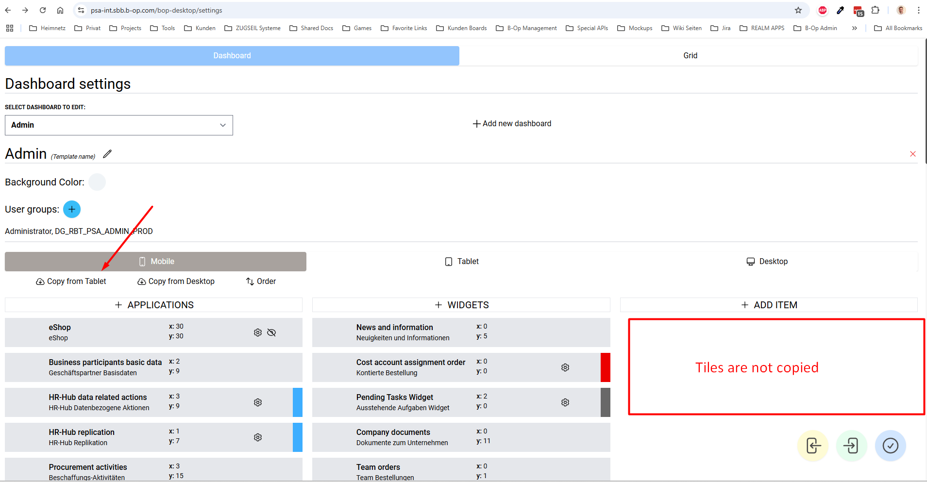Open gear settings for Cost account assignment order
Image resolution: width=927 pixels, height=482 pixels.
[x=565, y=367]
